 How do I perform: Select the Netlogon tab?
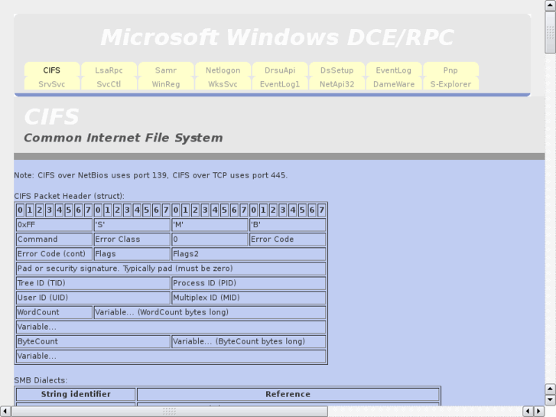(223, 70)
